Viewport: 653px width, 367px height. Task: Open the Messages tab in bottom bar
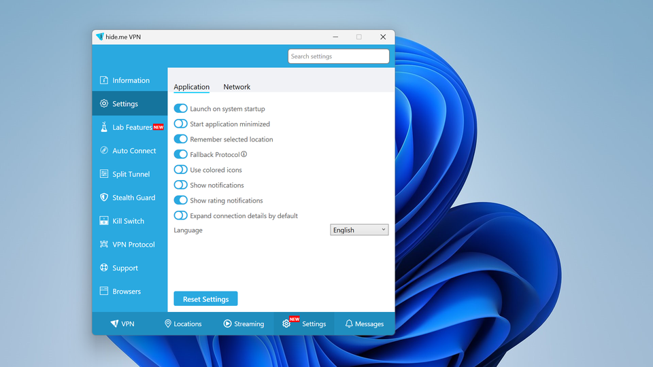(365, 324)
